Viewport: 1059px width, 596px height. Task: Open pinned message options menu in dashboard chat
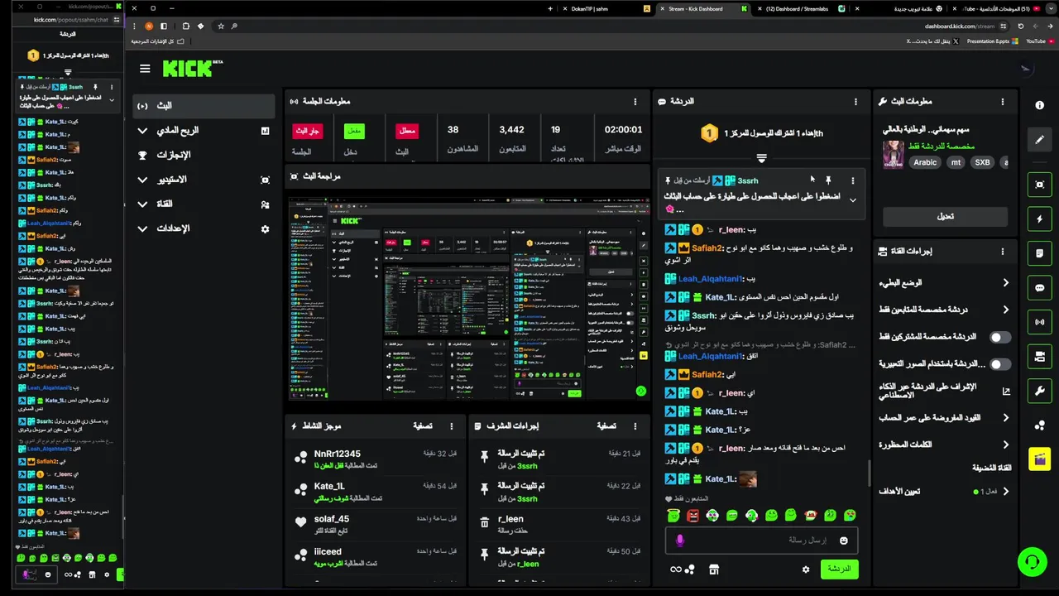[852, 180]
